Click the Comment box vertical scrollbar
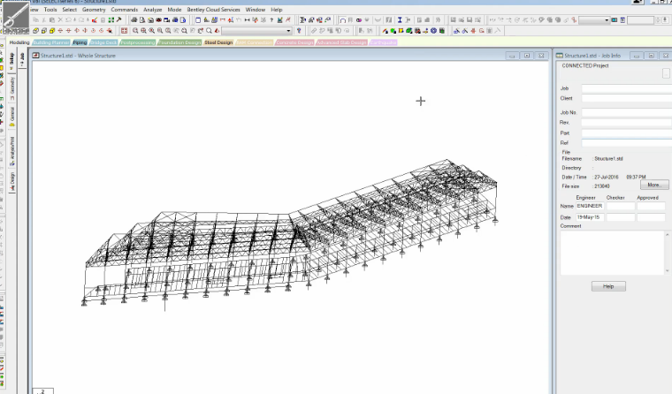This screenshot has height=394, width=672. (x=668, y=253)
